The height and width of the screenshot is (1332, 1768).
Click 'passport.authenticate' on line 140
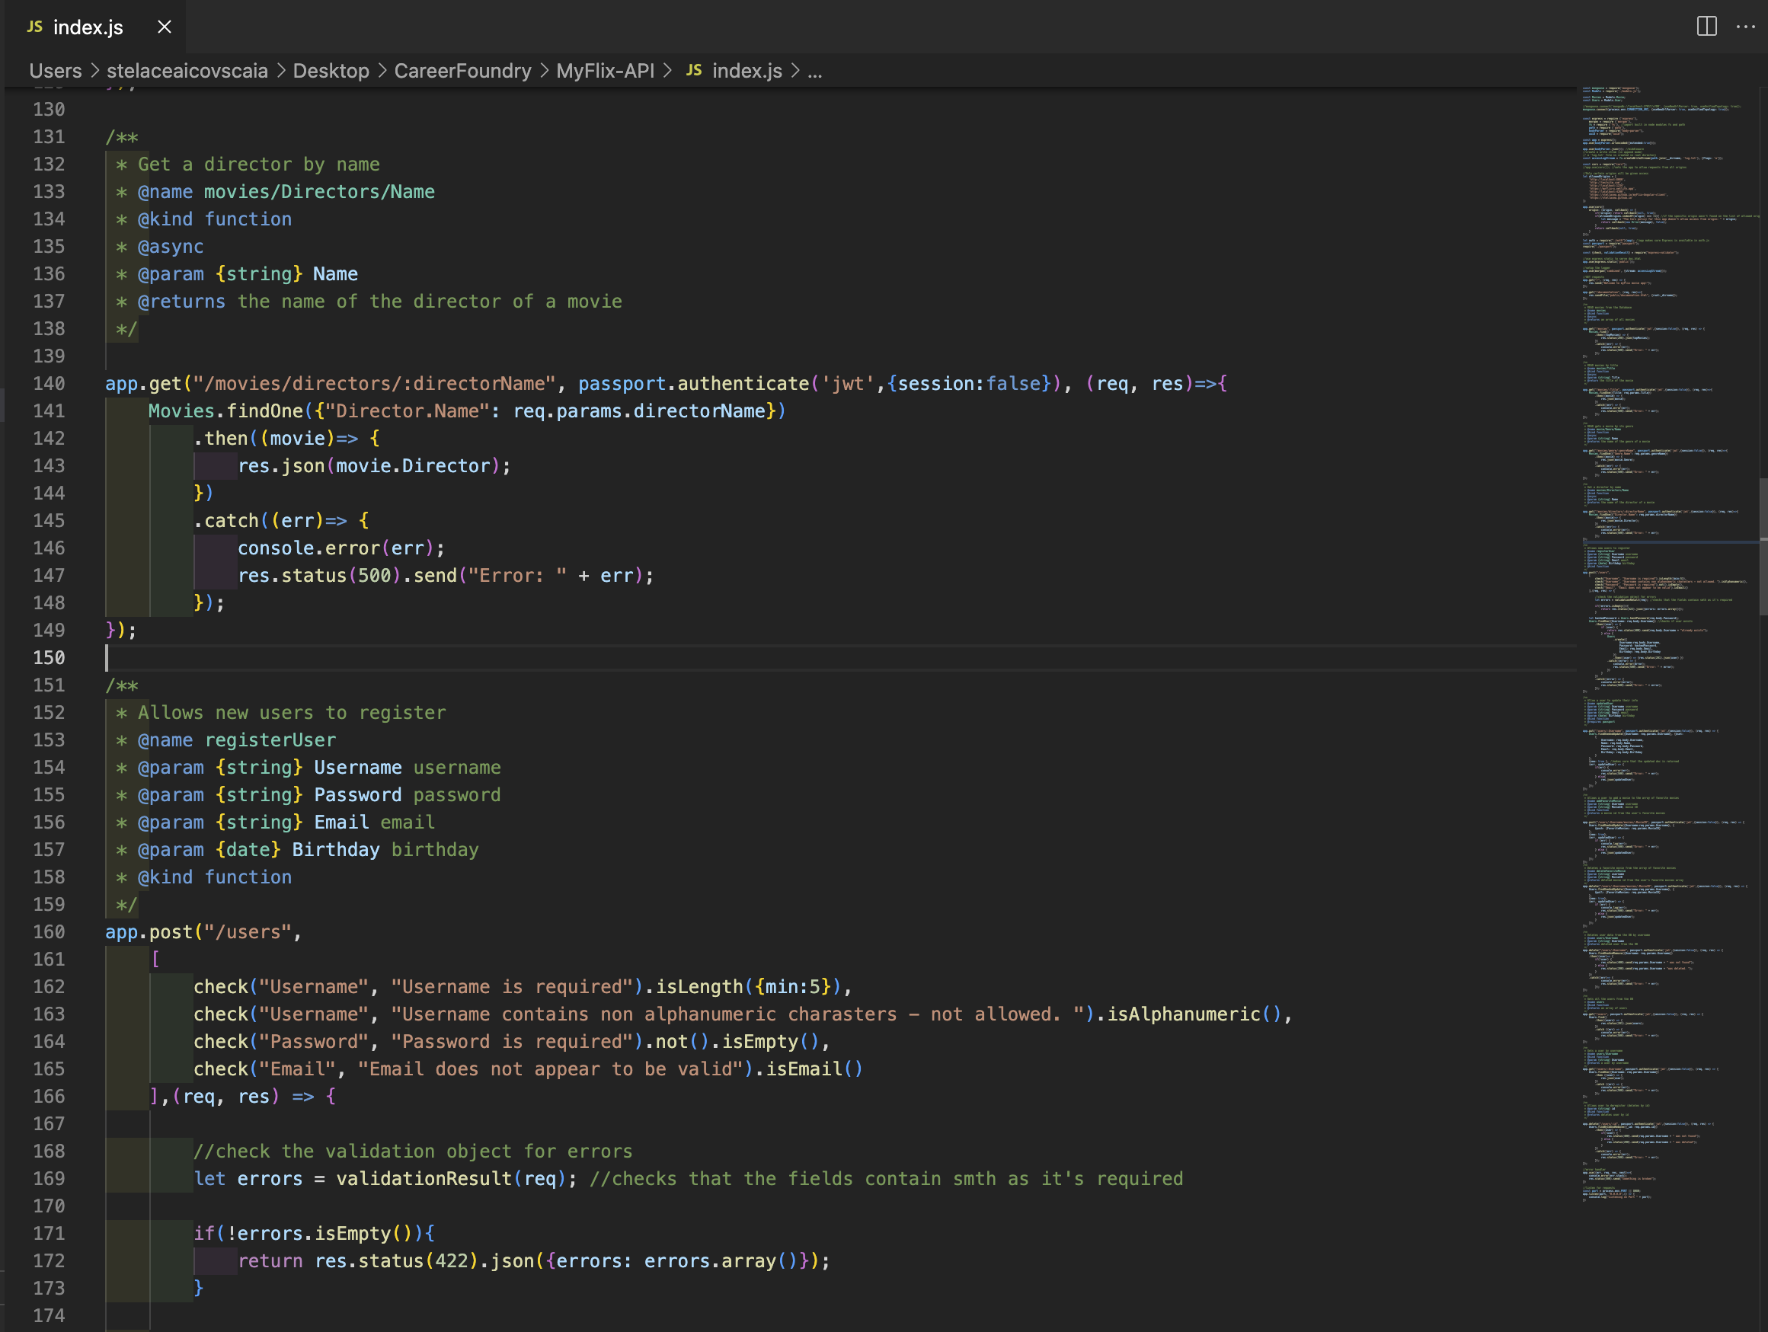click(694, 384)
